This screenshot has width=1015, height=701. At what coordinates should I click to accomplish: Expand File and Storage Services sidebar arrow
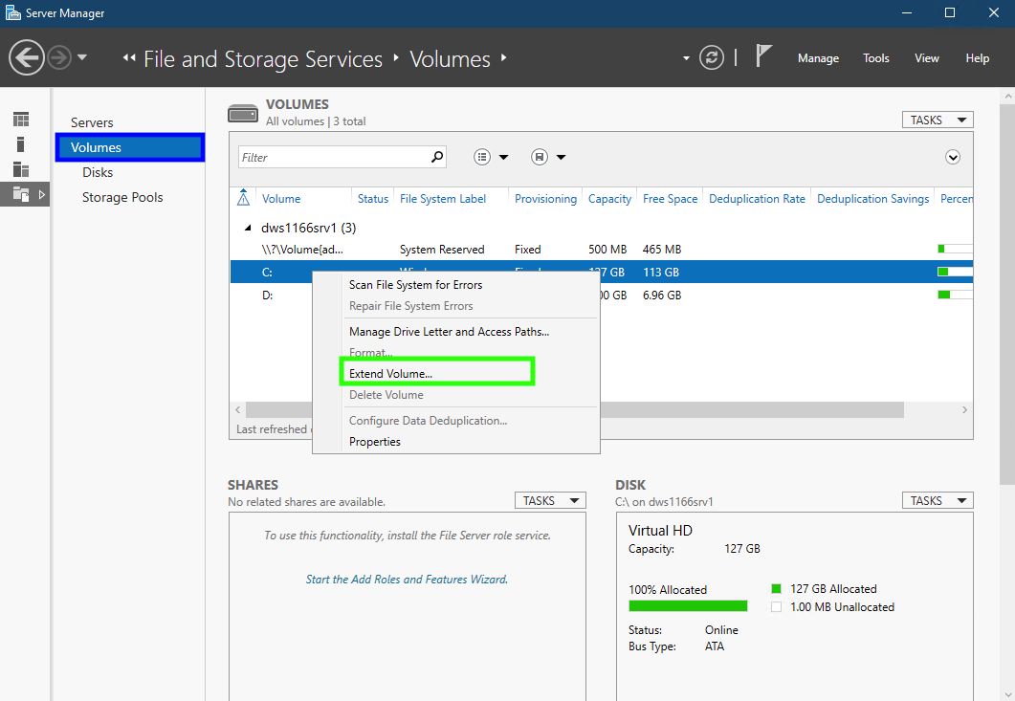pyautogui.click(x=41, y=194)
